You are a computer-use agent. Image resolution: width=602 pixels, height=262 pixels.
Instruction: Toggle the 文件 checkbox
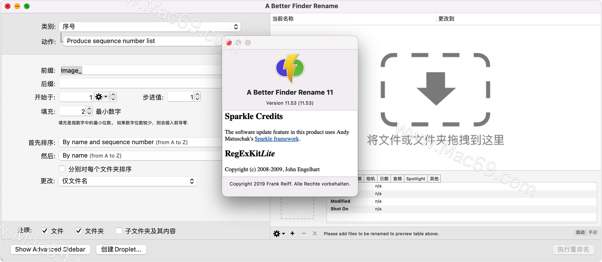coord(45,231)
